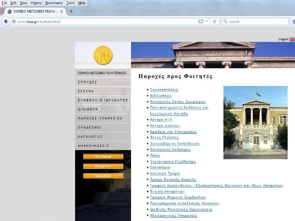
Task: Click the orange Κέντρο Η/Υ button
Action: [x=103, y=166]
